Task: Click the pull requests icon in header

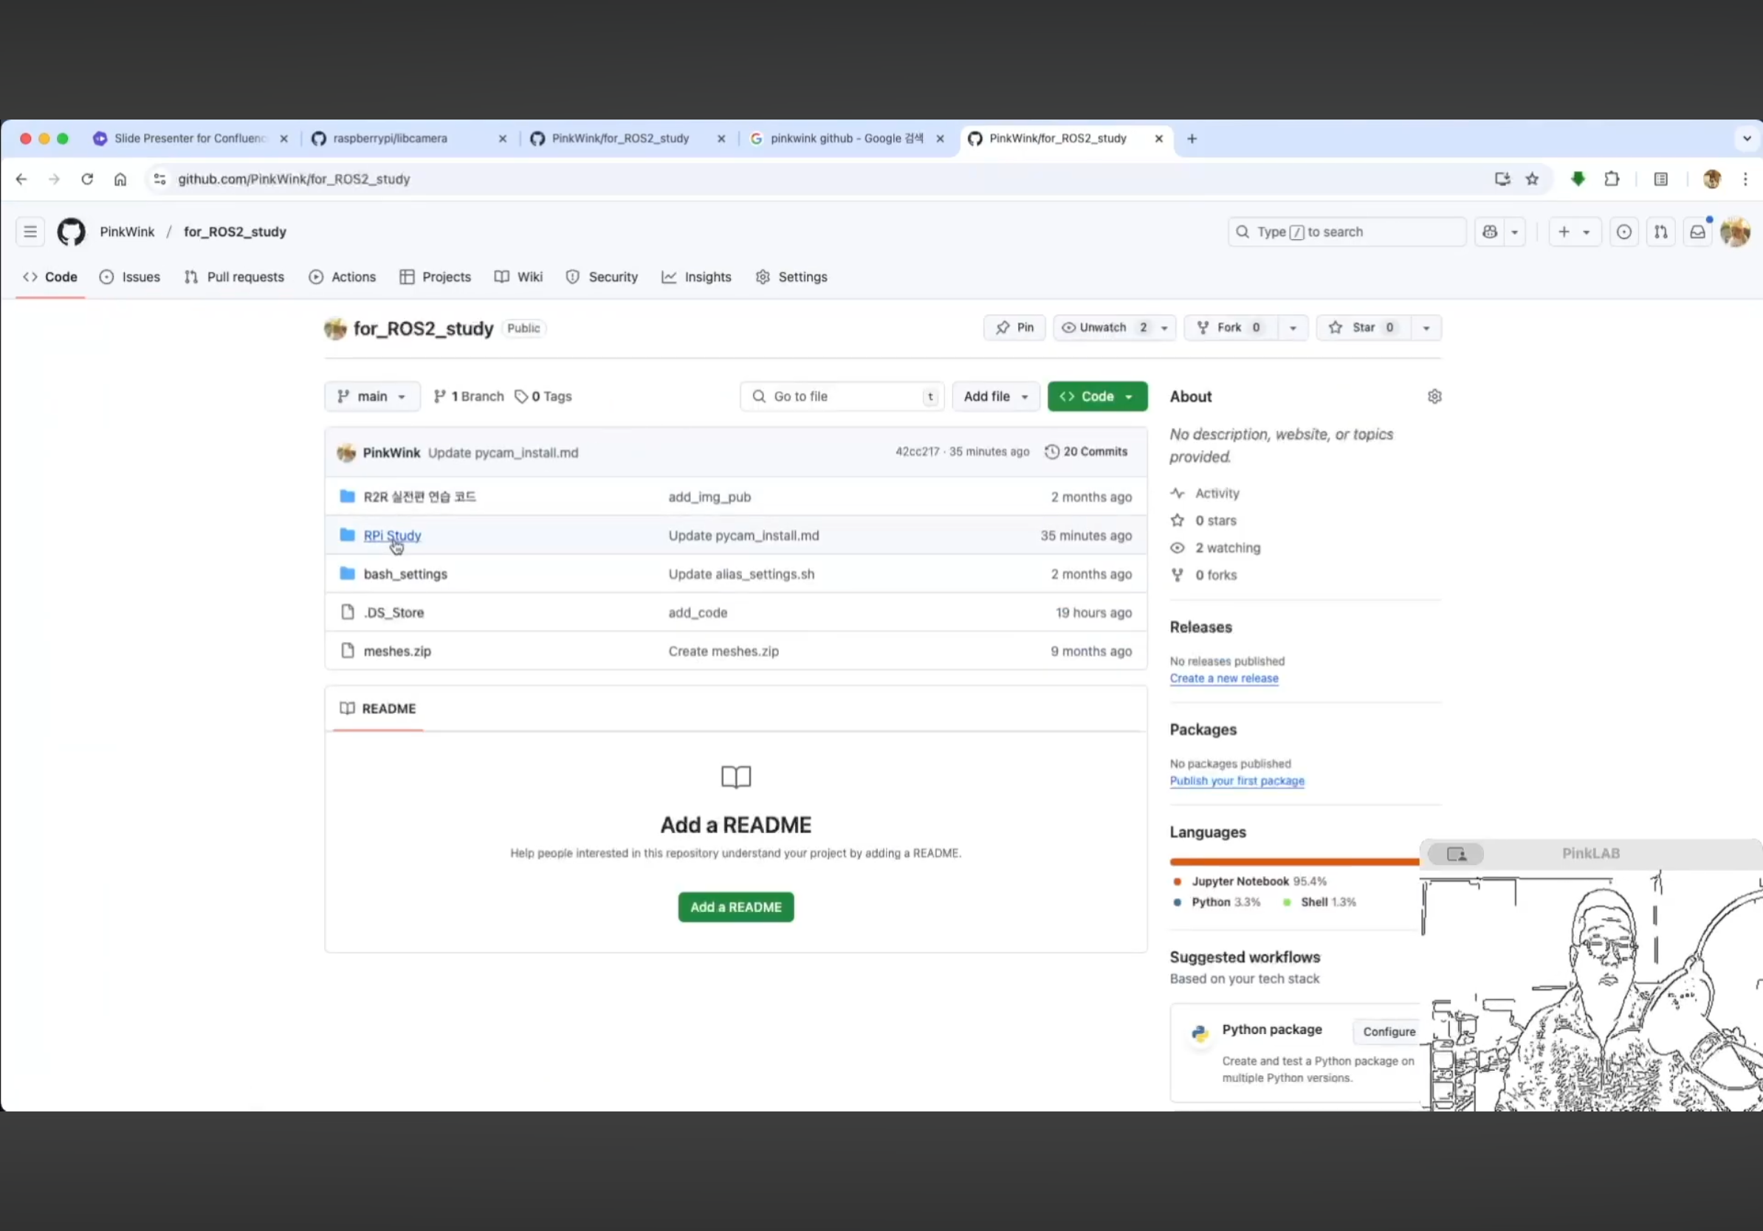Action: tap(1660, 232)
